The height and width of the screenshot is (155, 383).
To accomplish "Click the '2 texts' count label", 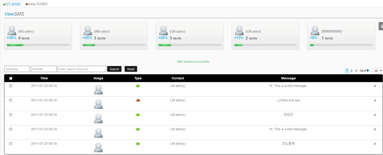I will [251, 38].
